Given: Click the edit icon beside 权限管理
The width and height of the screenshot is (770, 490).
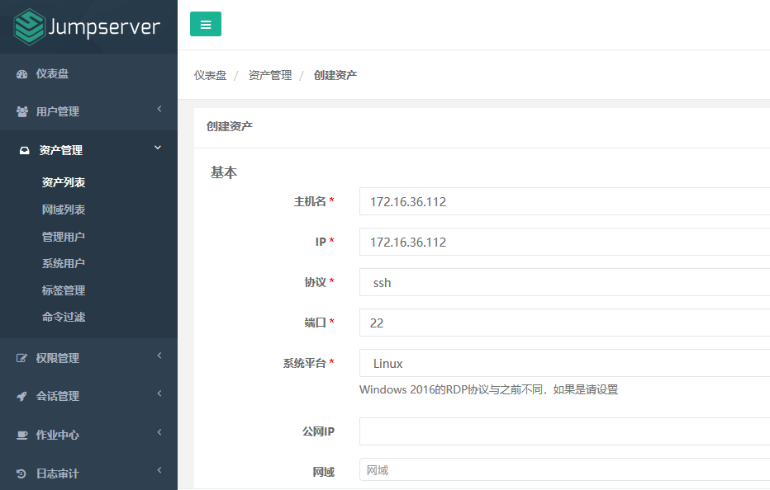Looking at the screenshot, I should (22, 359).
